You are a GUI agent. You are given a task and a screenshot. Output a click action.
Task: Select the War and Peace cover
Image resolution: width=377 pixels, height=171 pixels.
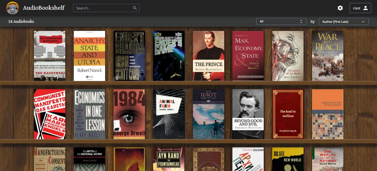click(x=328, y=56)
